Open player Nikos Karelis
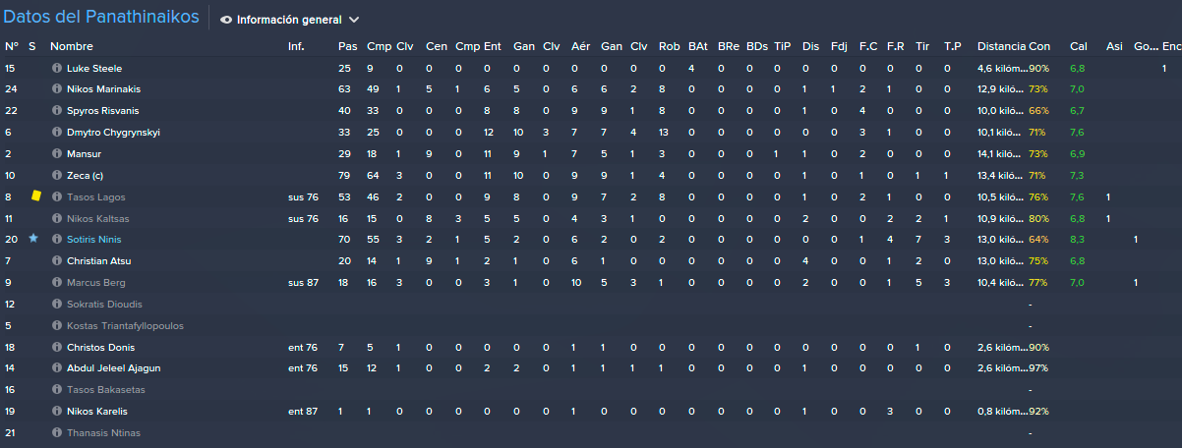This screenshot has width=1182, height=448. pyautogui.click(x=96, y=412)
